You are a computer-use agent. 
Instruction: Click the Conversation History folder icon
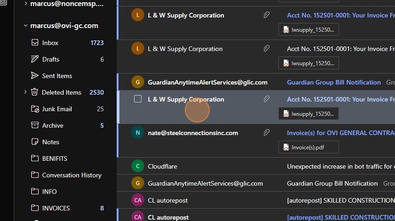pos(35,175)
